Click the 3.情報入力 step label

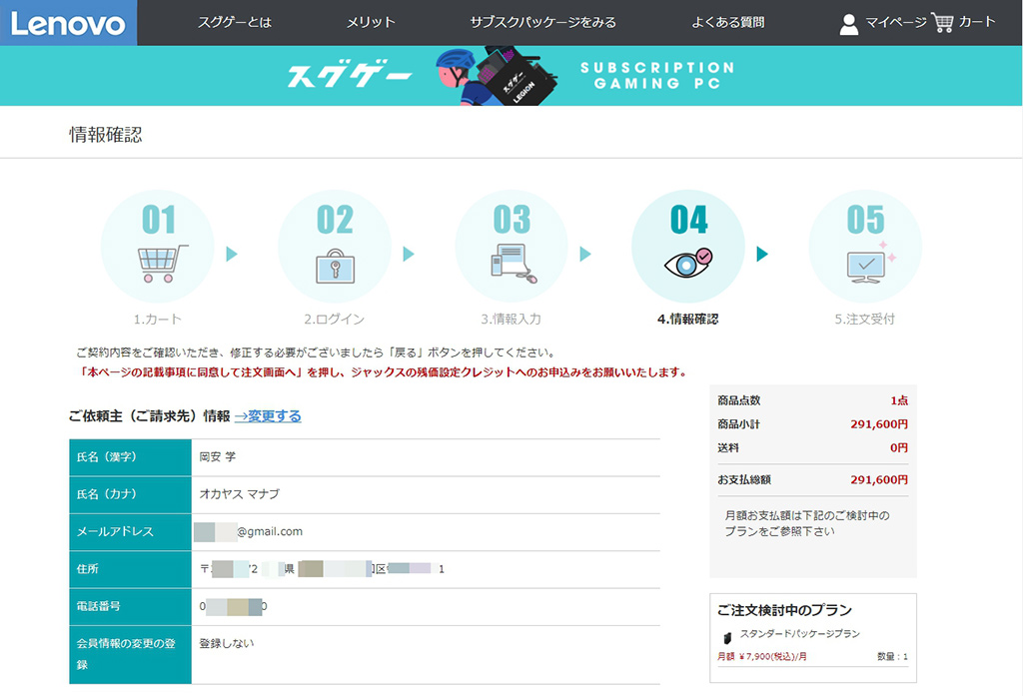tap(511, 319)
